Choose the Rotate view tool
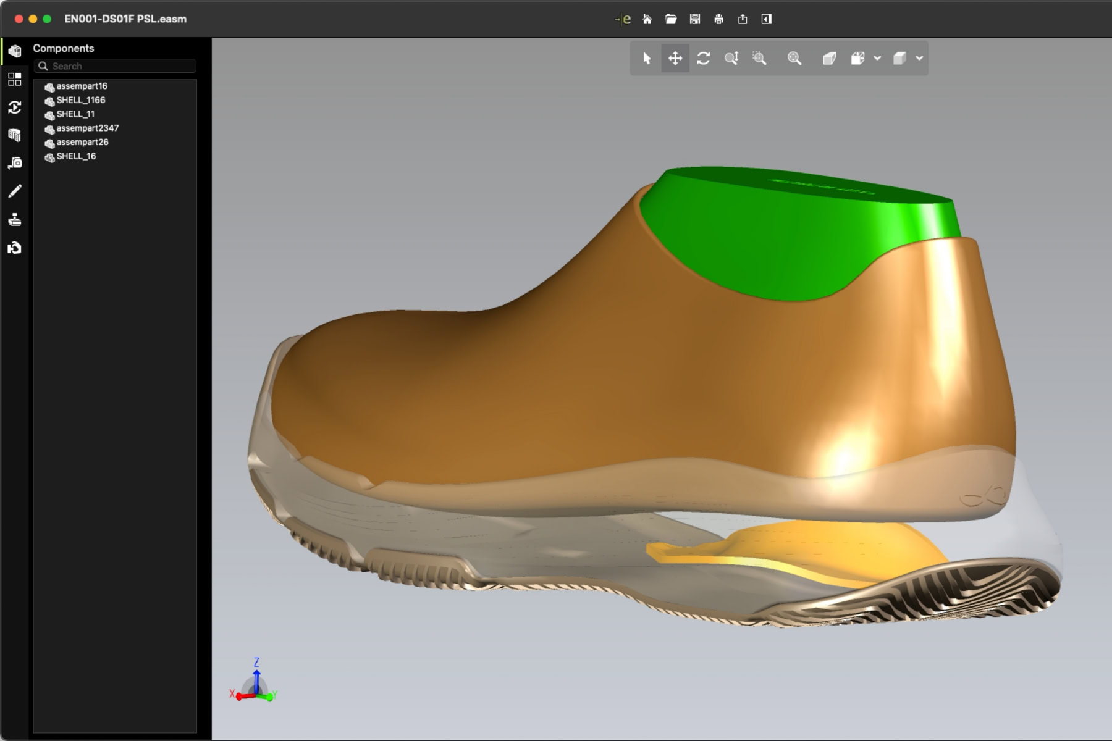The image size is (1112, 741). click(x=703, y=58)
